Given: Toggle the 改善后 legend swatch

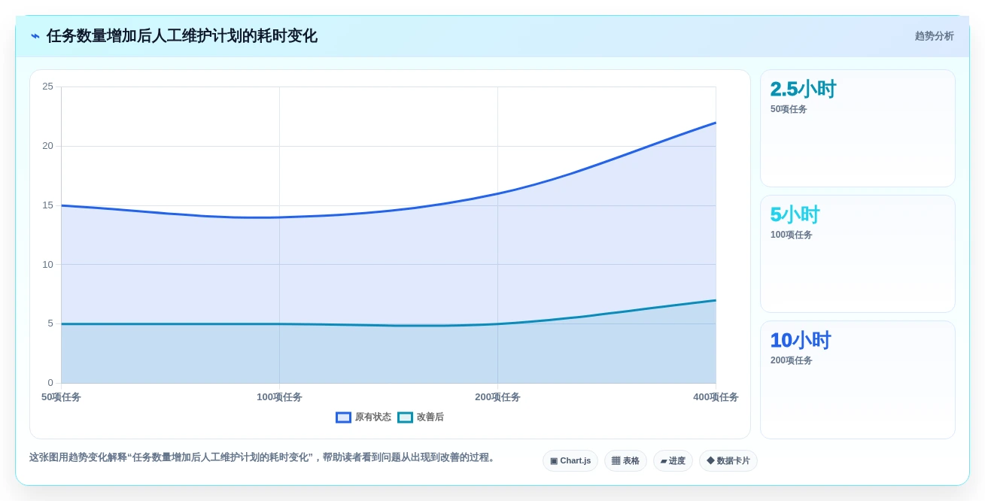Looking at the screenshot, I should [x=405, y=417].
